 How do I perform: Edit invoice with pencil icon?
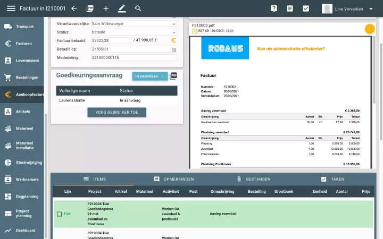[x=122, y=8]
